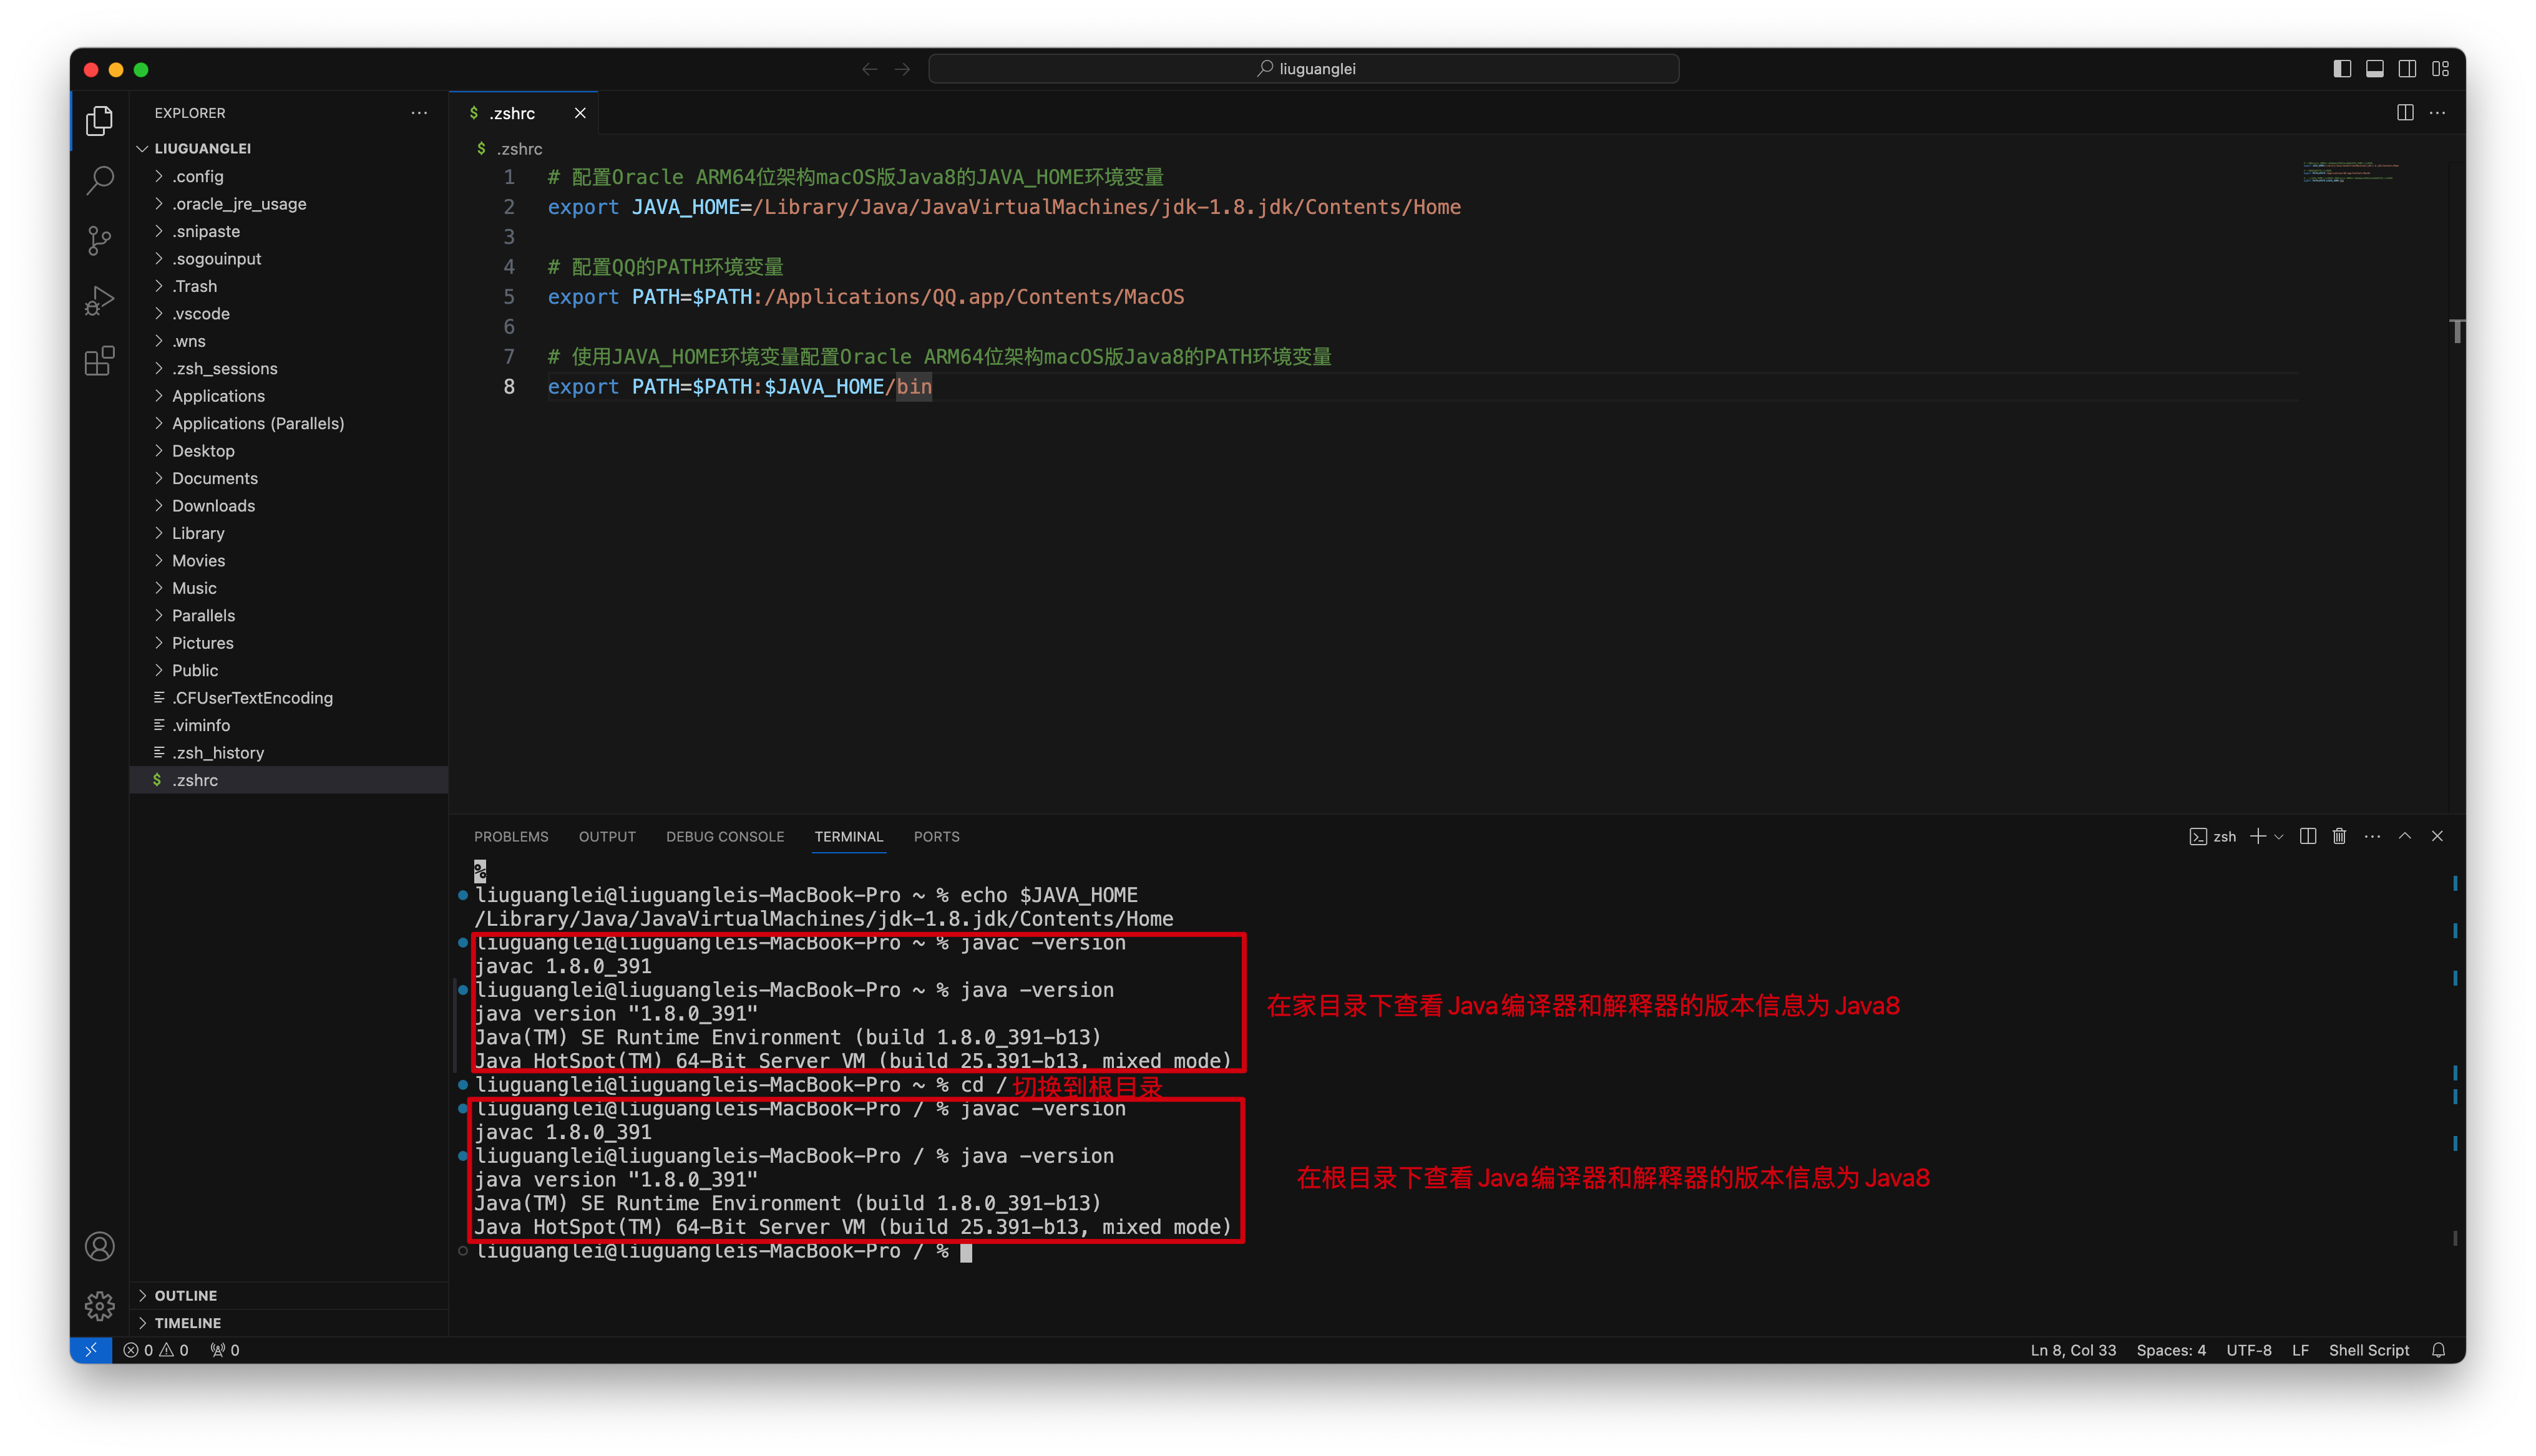Expand the Desktop folder
The width and height of the screenshot is (2536, 1456).
tap(290, 451)
